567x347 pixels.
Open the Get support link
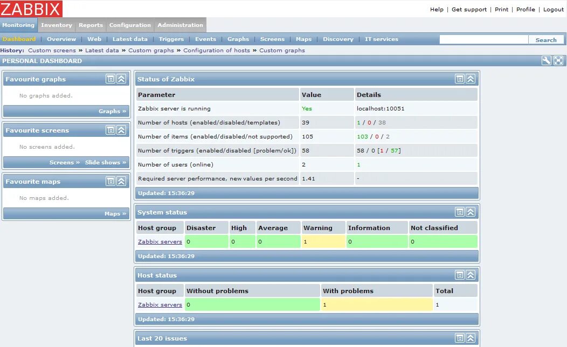tap(469, 9)
